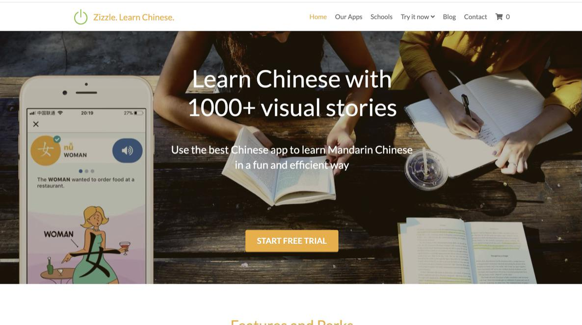
Task: Click the teal checkmark badge
Action: click(57, 139)
